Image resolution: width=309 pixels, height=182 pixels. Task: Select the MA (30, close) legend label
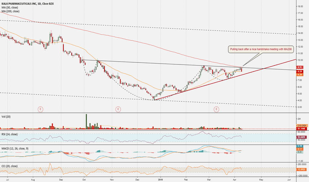10,8
